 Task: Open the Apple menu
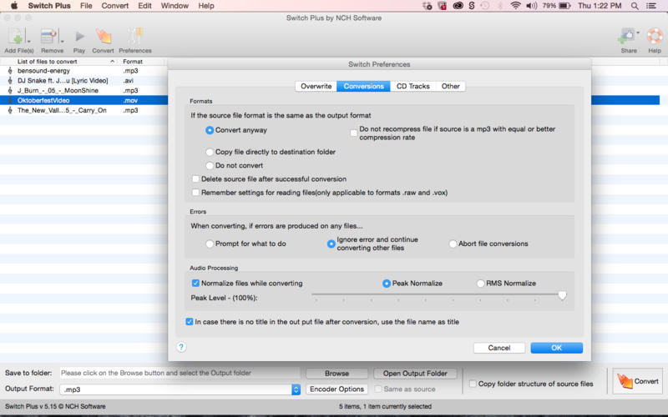[x=13, y=6]
